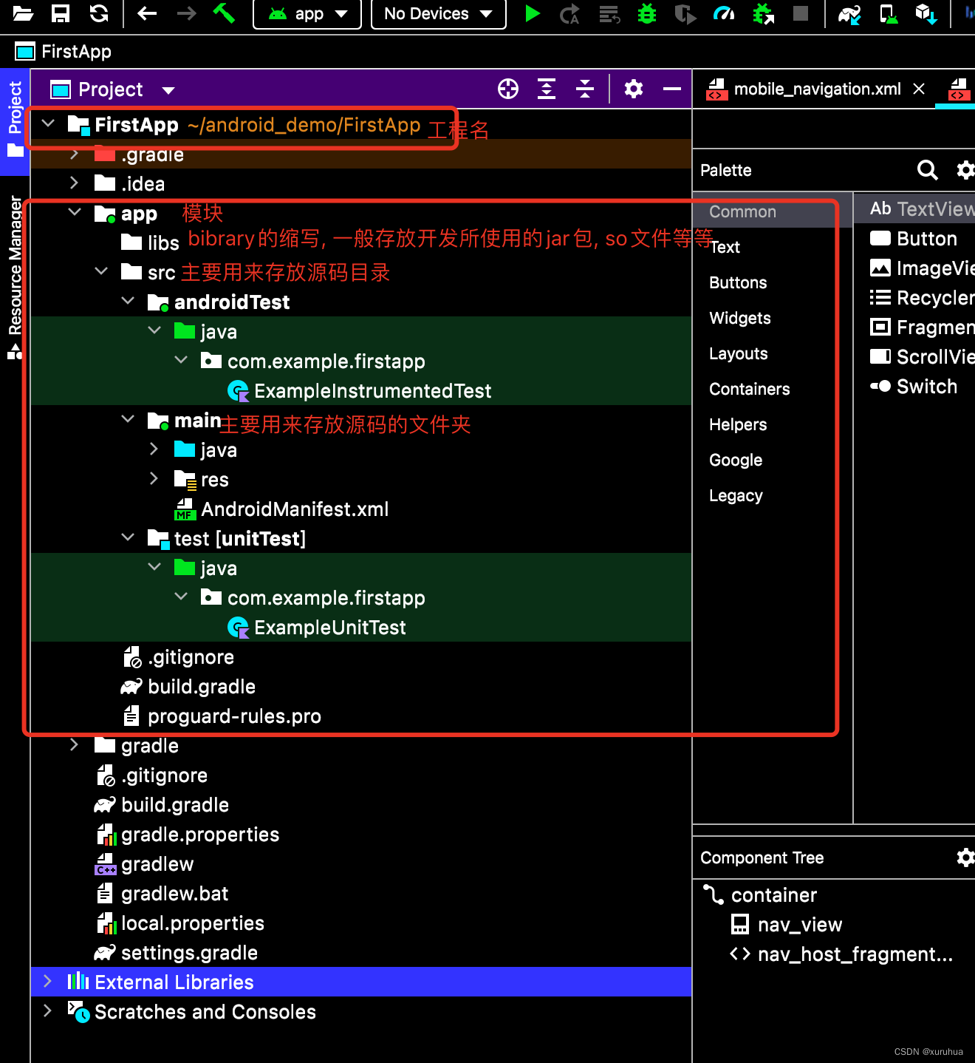Image resolution: width=975 pixels, height=1063 pixels.
Task: Navigate back with the left arrow icon
Action: (147, 13)
